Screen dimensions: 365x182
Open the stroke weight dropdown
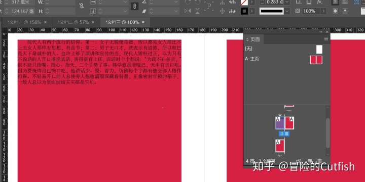[x=287, y=2]
